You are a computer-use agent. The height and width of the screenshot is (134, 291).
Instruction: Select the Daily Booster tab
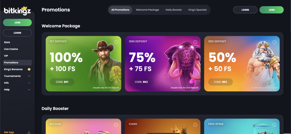(x=174, y=10)
